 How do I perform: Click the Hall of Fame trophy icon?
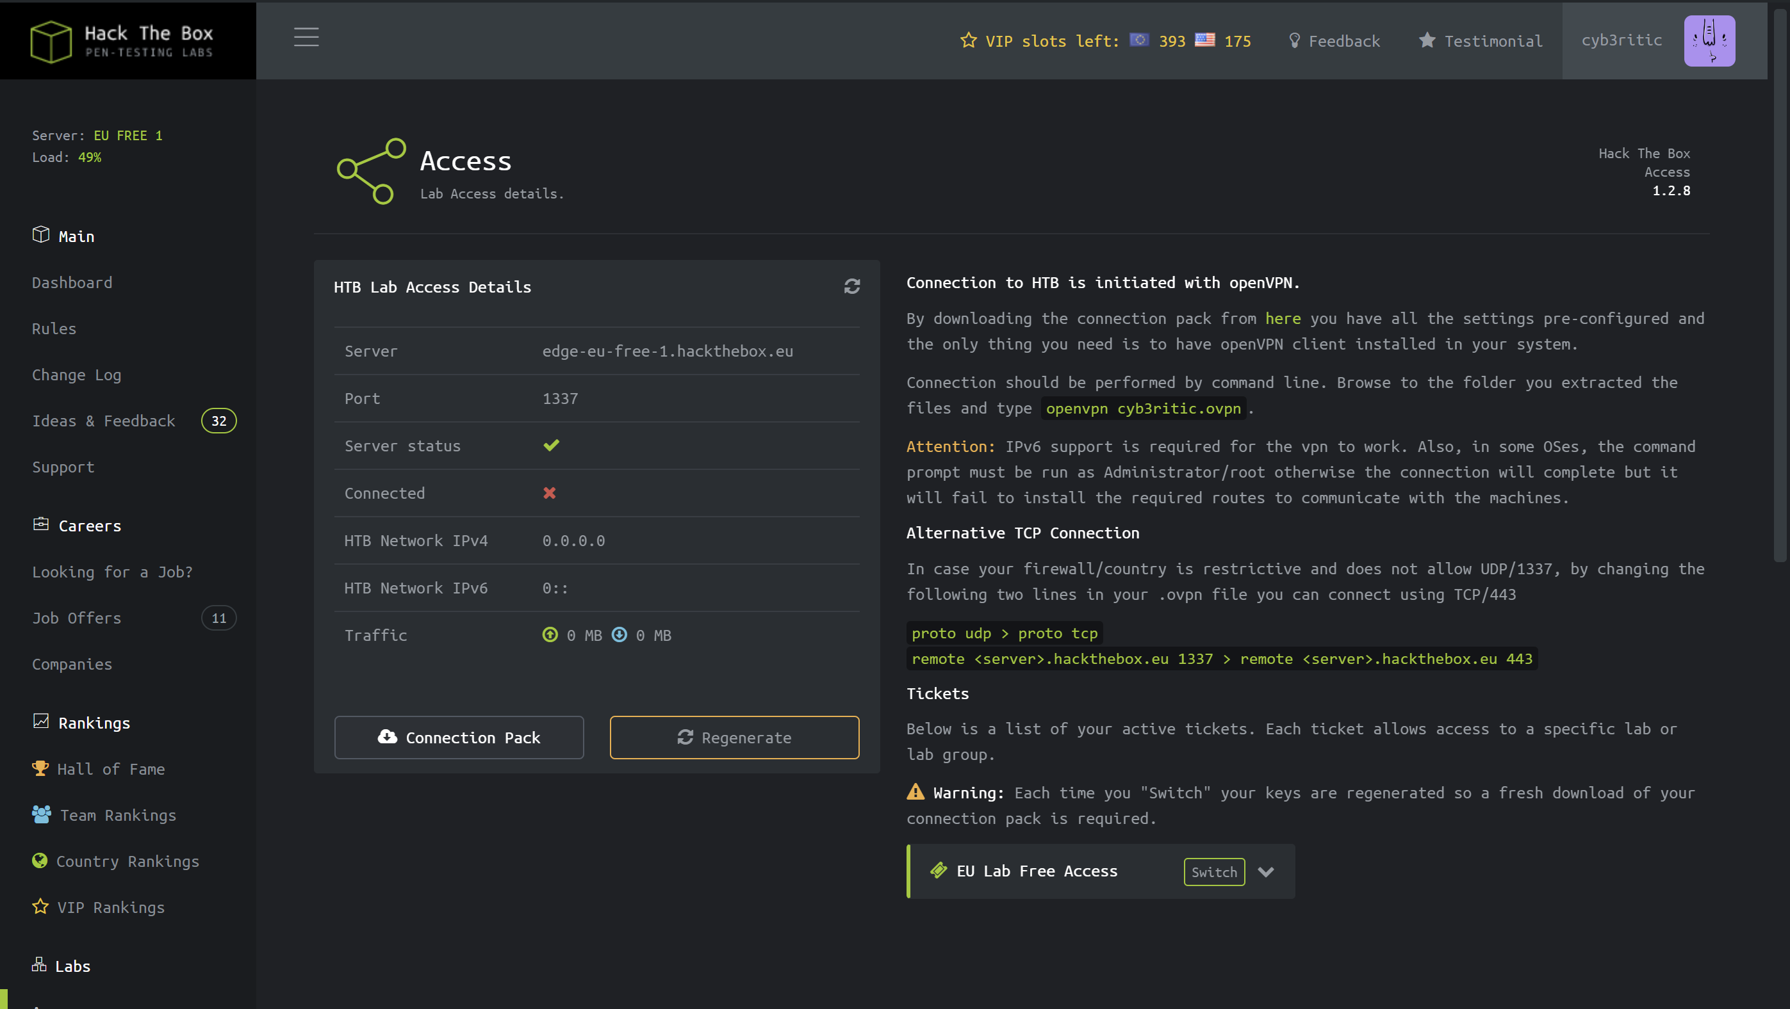pos(40,768)
